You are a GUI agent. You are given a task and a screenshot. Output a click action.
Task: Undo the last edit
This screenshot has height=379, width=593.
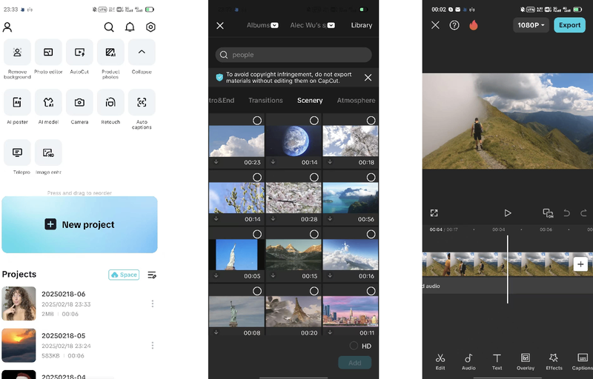pos(566,213)
